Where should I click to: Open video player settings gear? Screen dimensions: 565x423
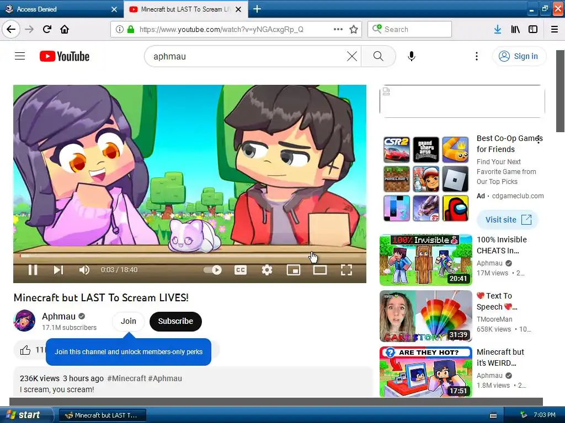point(267,270)
